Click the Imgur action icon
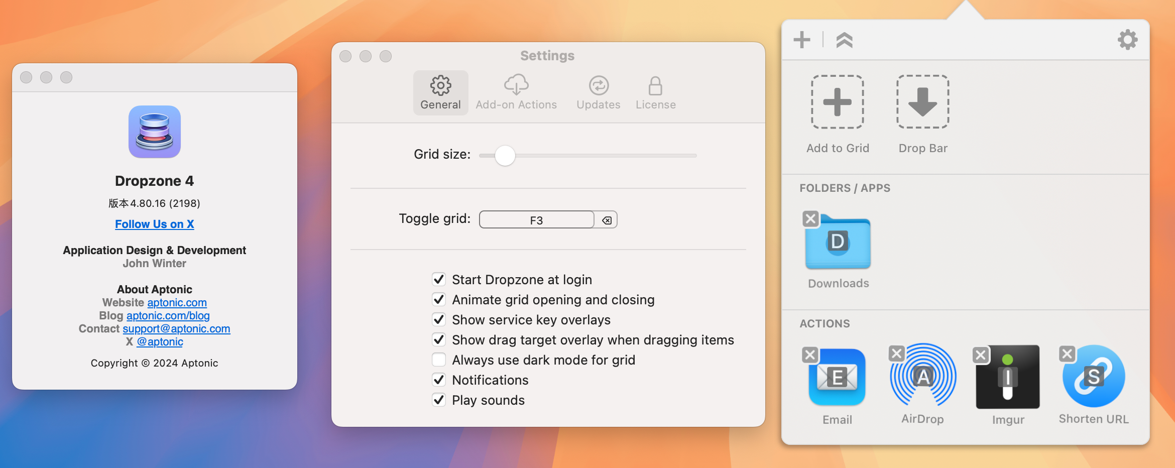Image resolution: width=1175 pixels, height=468 pixels. pyautogui.click(x=1007, y=377)
